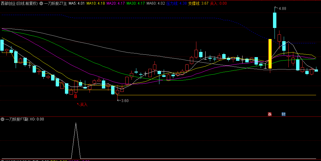Click the red 买入: 0.00 legend
The image size is (321, 161).
(x=219, y=3)
